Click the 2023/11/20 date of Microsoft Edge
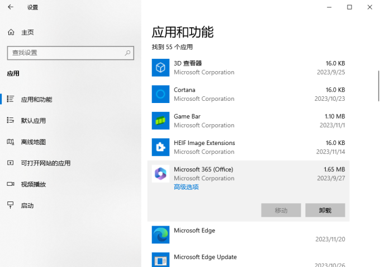 330,240
